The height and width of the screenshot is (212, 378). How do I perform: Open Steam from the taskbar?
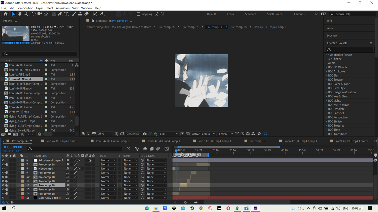(x=192, y=208)
